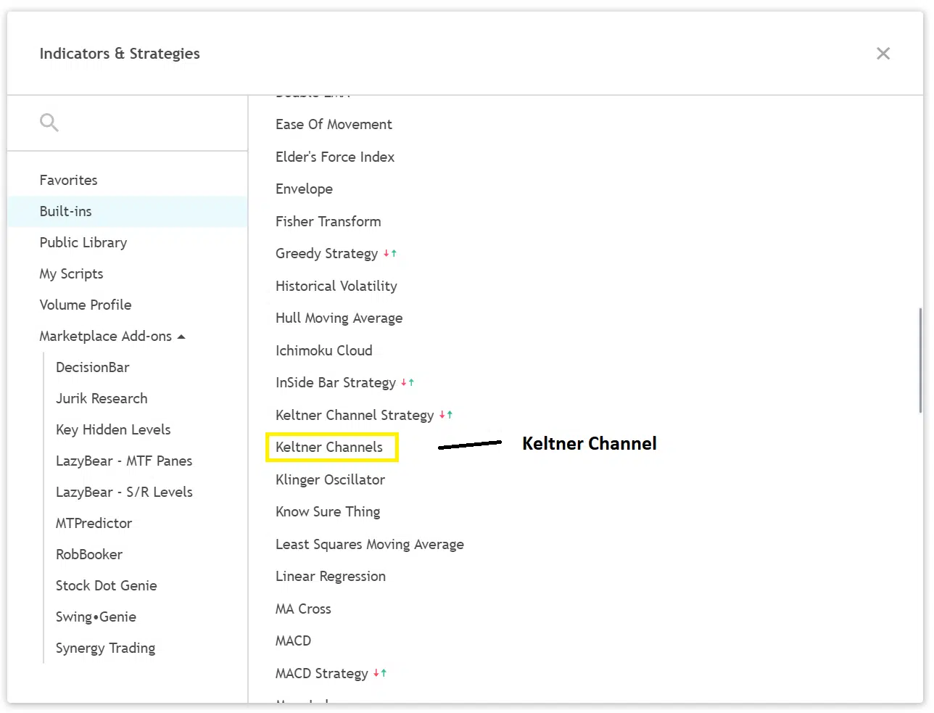This screenshot has width=934, height=713.
Task: Open LazyBear - MTF Panes add-on
Action: click(x=124, y=461)
